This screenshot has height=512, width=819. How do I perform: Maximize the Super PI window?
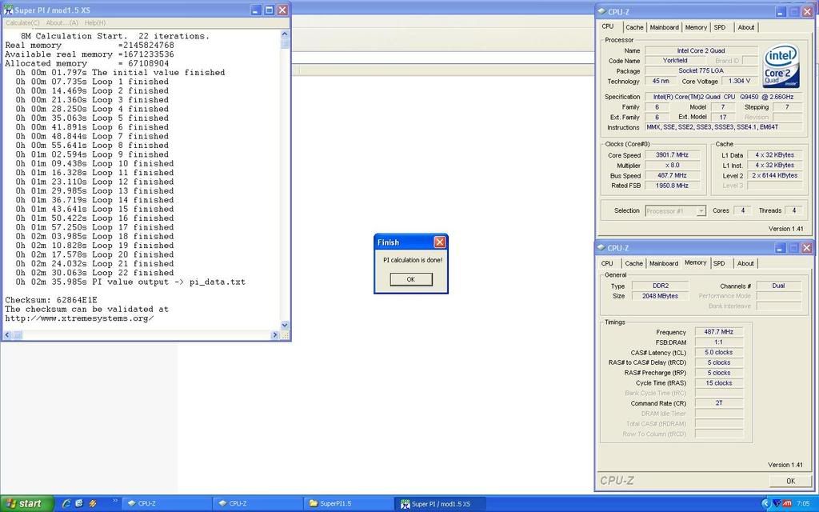(x=269, y=10)
